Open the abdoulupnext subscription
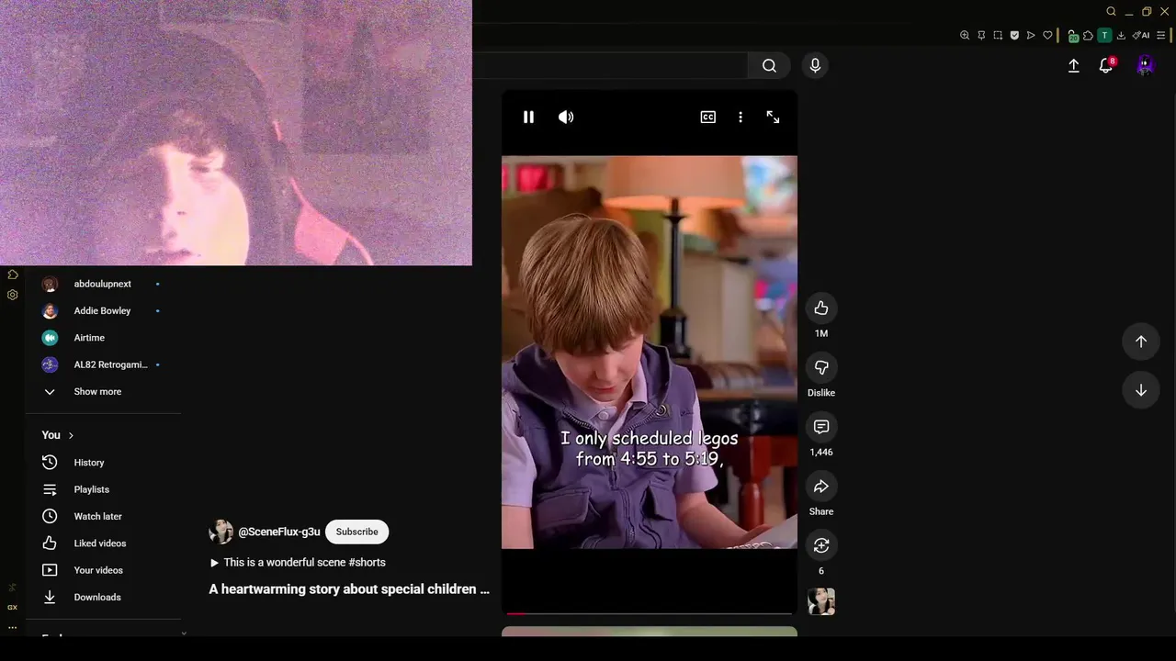The image size is (1176, 661). click(103, 285)
